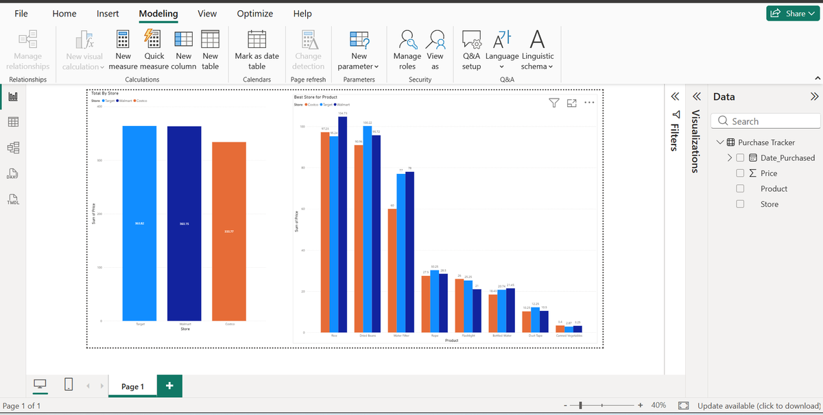The width and height of the screenshot is (823, 415).
Task: Click the filter icon on chart visual
Action: 554,103
